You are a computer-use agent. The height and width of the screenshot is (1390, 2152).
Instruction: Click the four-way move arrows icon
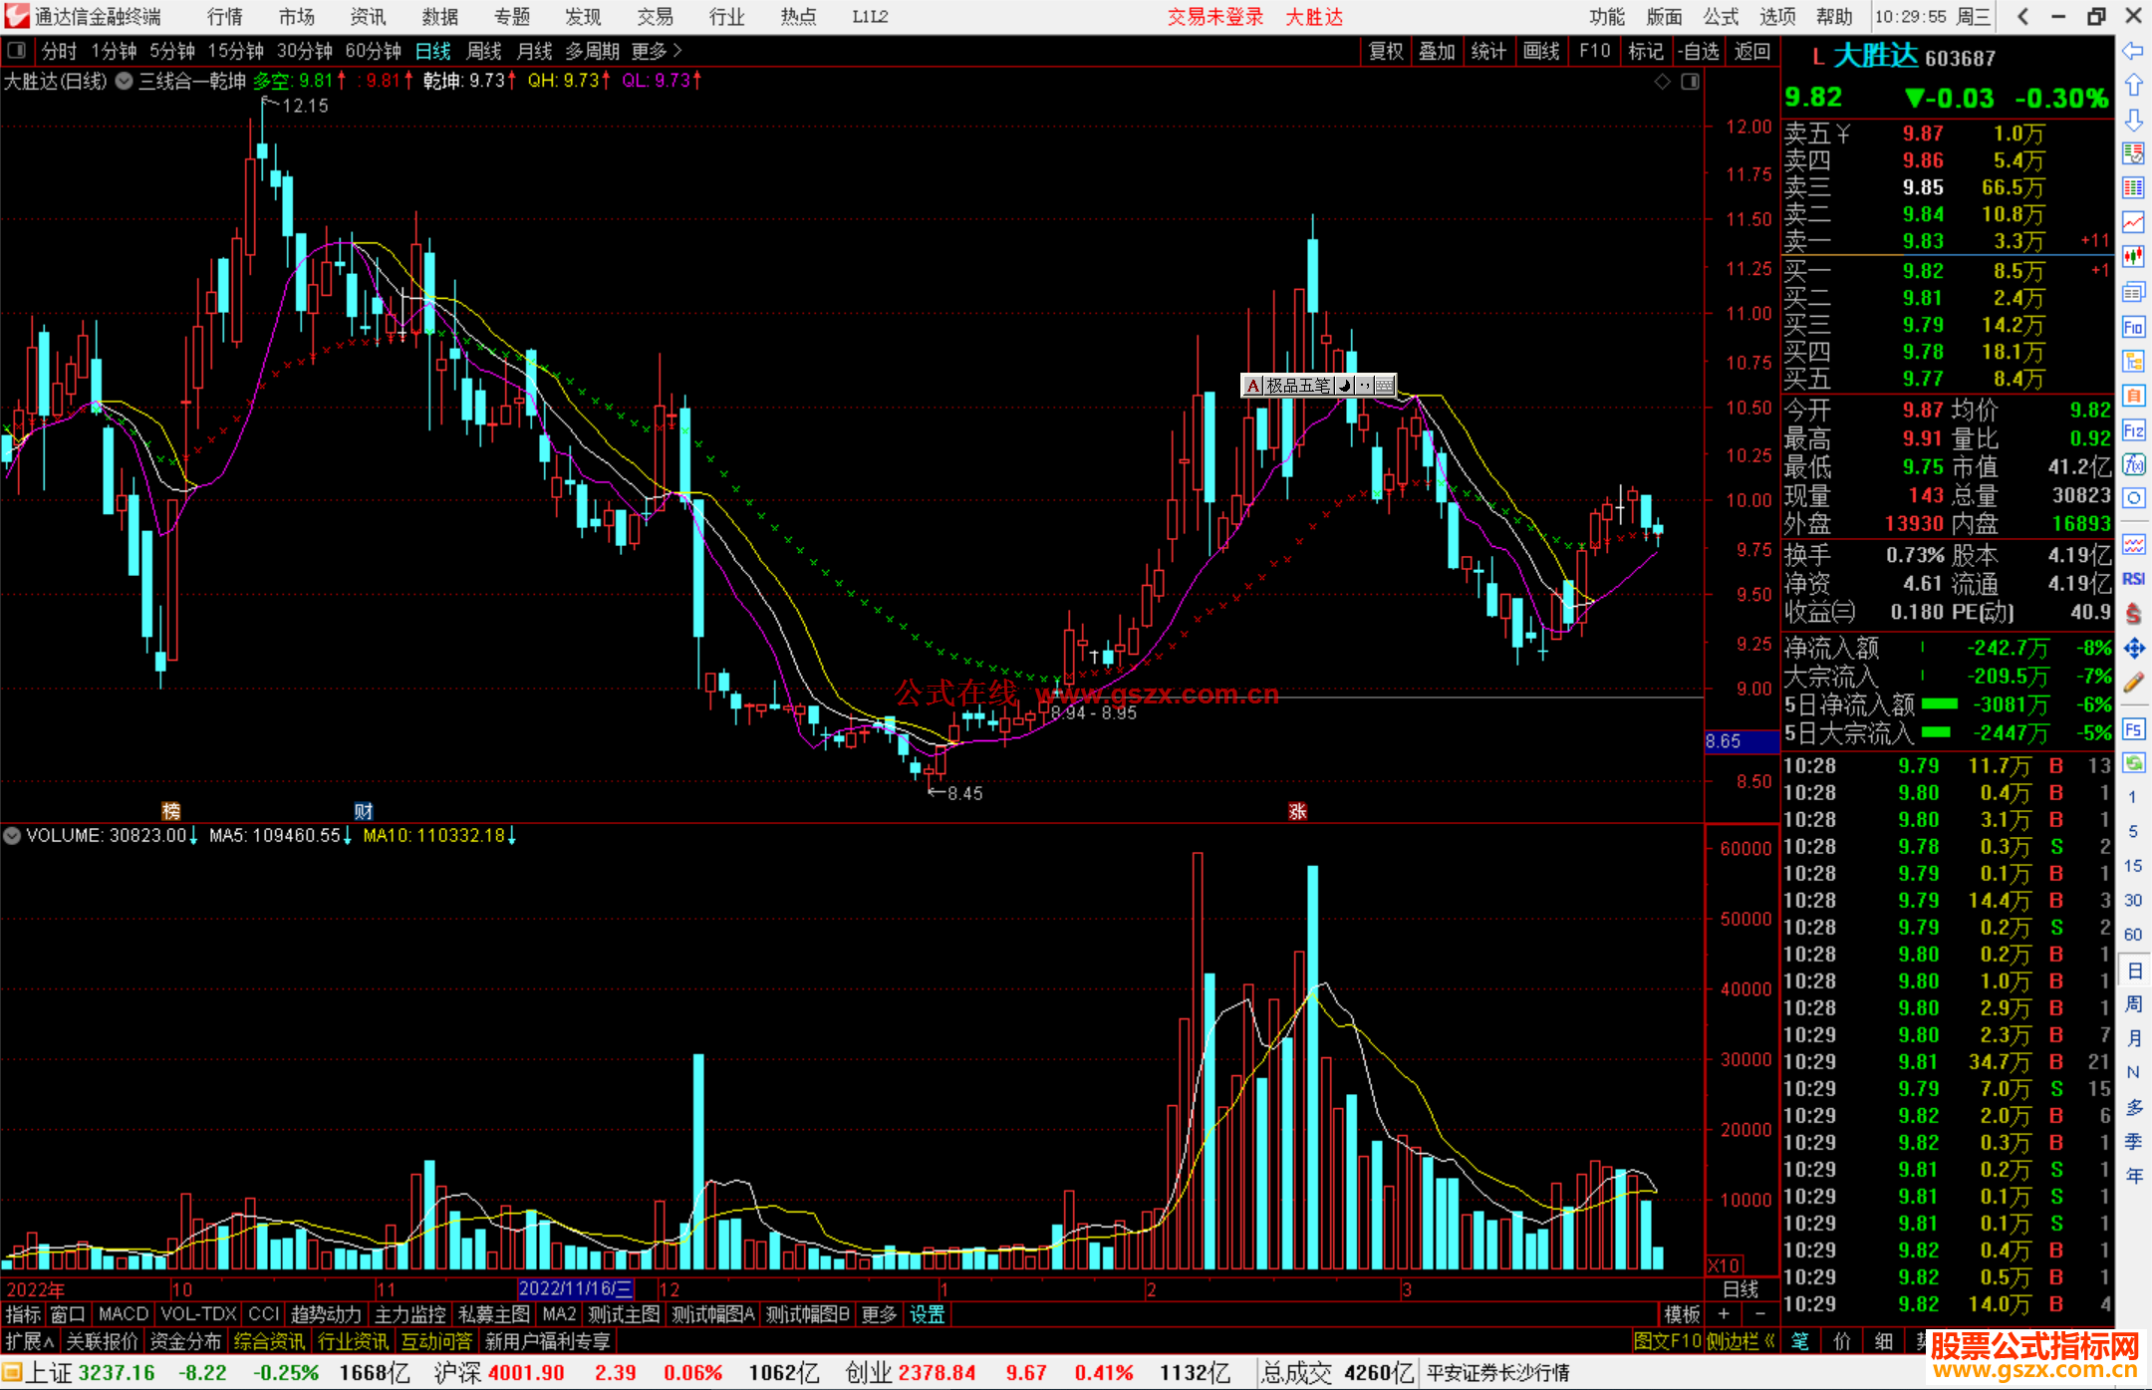[x=2133, y=649]
